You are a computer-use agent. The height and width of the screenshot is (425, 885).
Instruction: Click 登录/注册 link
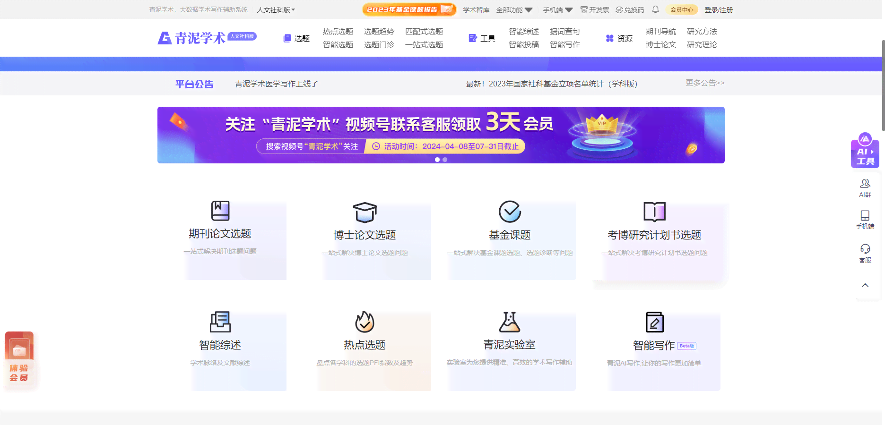pos(719,10)
